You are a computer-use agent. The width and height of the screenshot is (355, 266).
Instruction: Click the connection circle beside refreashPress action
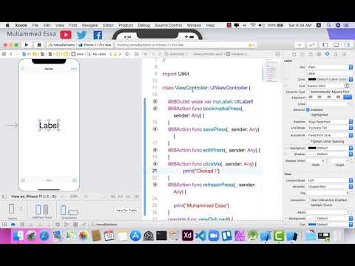pyautogui.click(x=155, y=185)
